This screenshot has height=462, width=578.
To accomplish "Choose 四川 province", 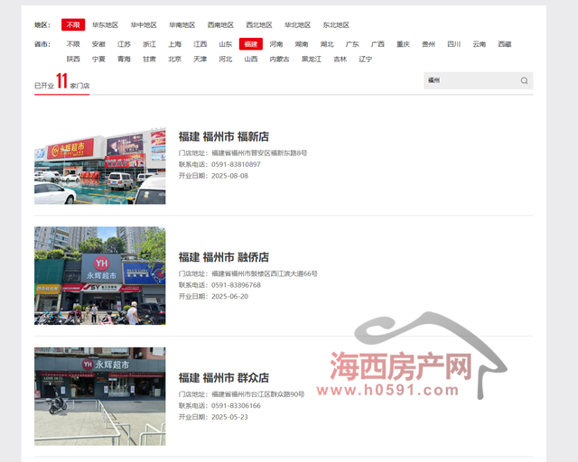I will coord(454,44).
